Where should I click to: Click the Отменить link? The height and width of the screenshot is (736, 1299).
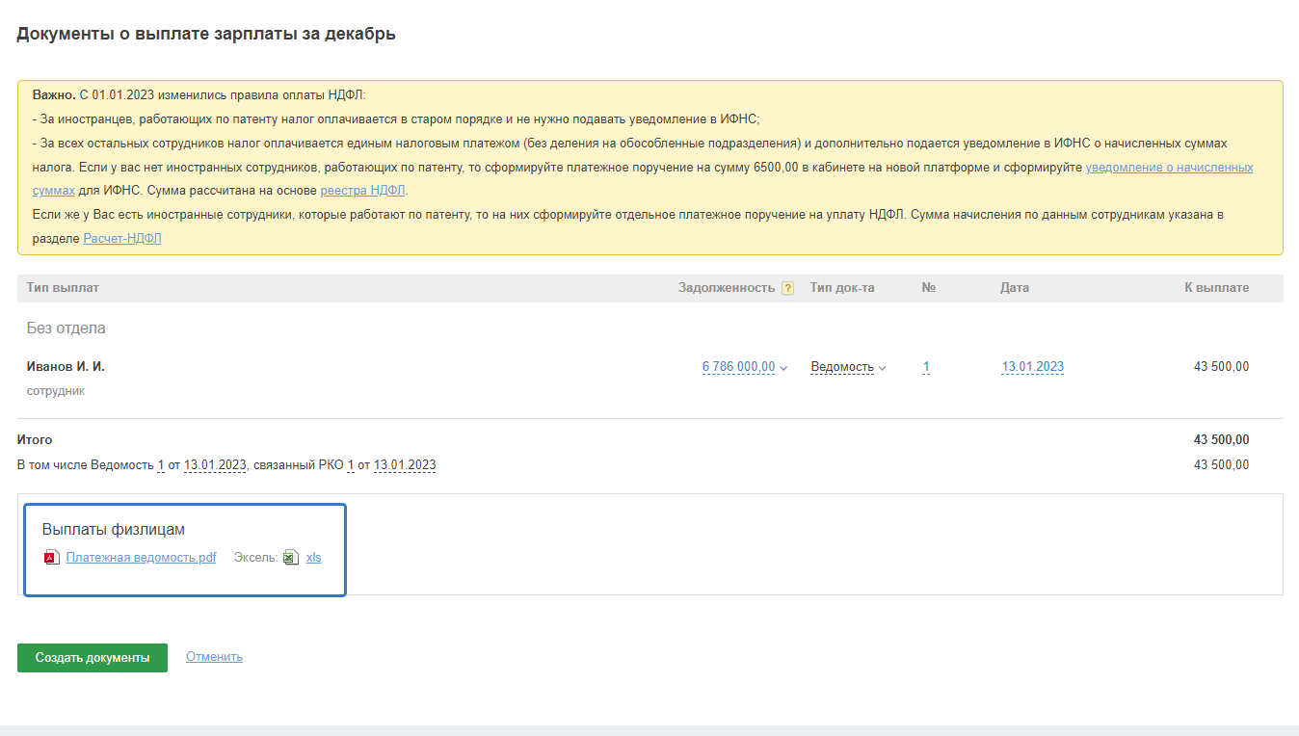(214, 657)
